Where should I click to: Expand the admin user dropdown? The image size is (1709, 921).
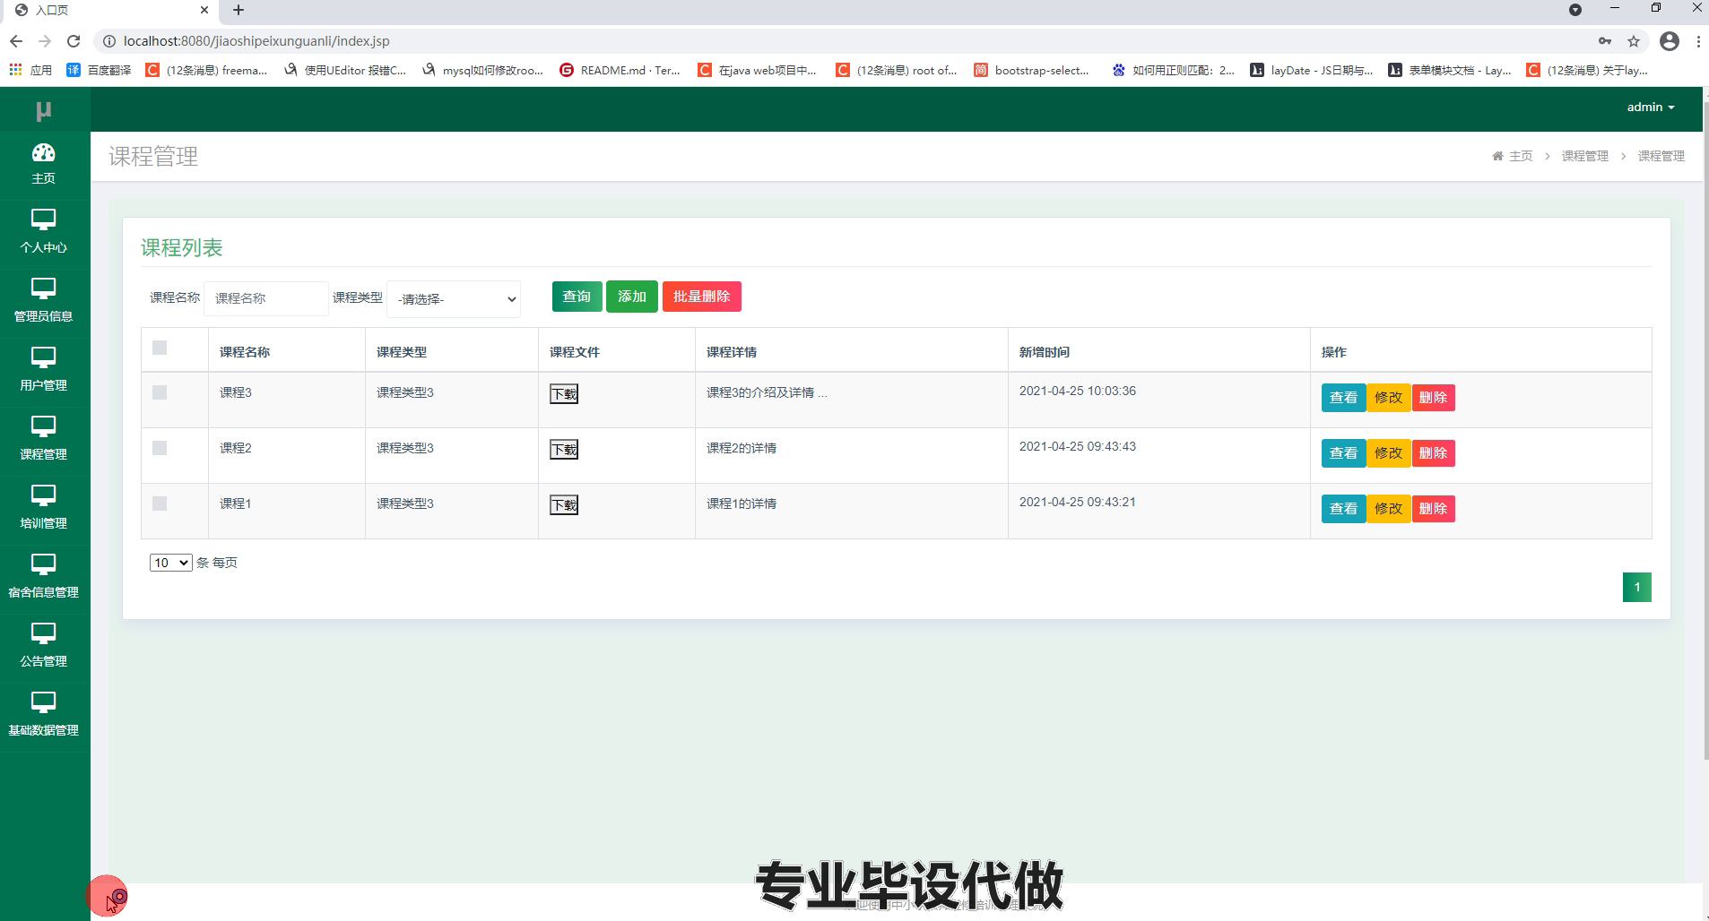(1651, 108)
